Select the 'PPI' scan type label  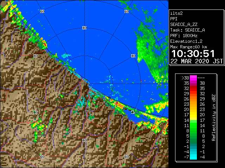[174, 19]
